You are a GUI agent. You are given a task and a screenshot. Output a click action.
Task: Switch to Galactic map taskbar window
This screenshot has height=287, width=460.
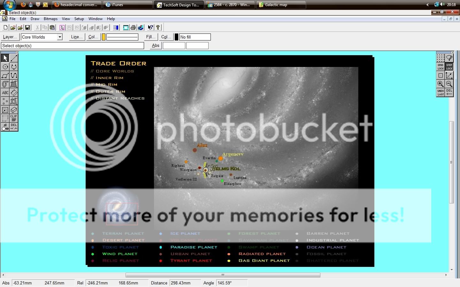(281, 5)
